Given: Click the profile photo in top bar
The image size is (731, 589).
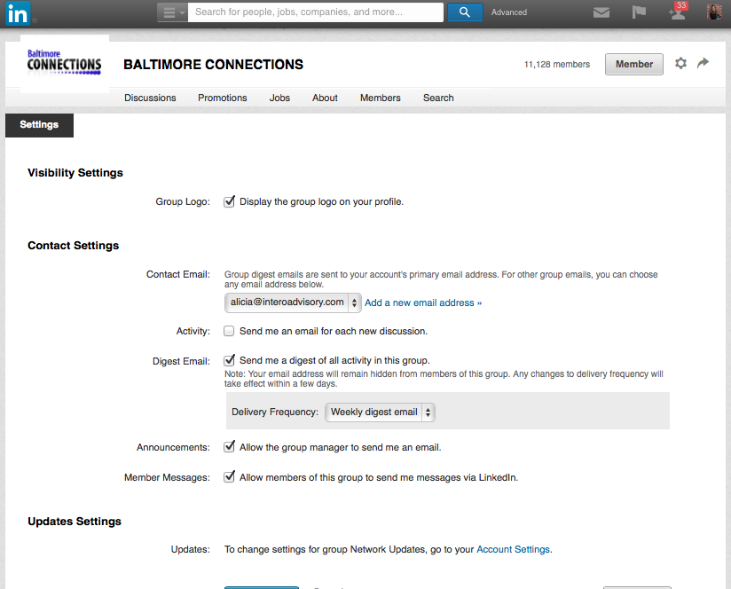Looking at the screenshot, I should click(713, 12).
